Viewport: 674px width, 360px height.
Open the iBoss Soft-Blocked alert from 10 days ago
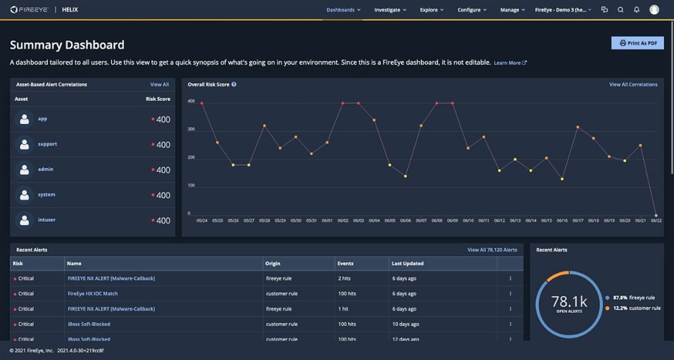(x=89, y=324)
